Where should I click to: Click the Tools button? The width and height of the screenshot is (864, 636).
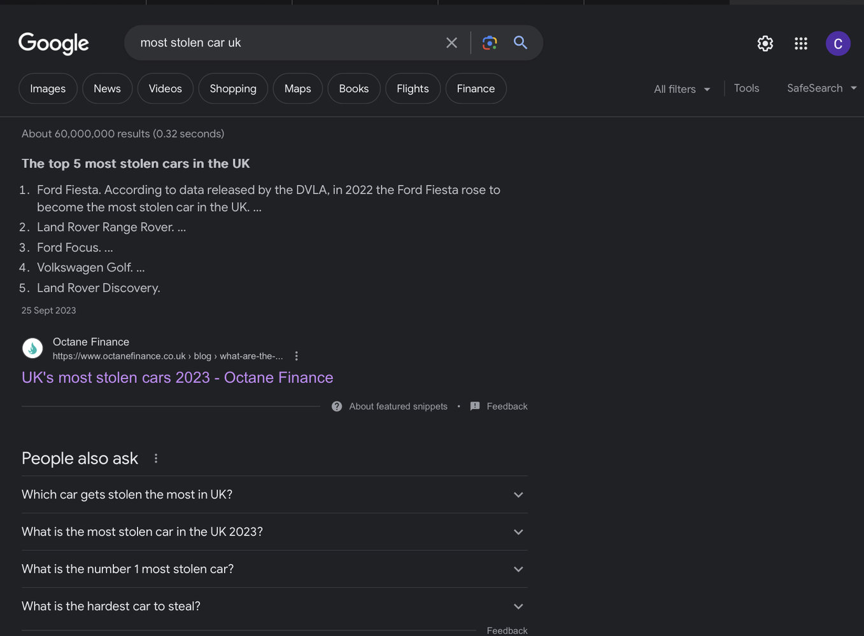[x=746, y=88]
